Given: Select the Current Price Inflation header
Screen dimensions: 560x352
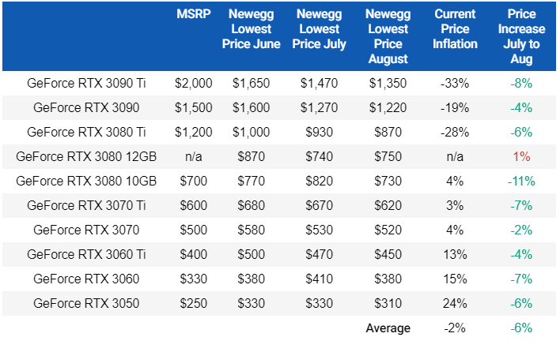Looking at the screenshot, I should [455, 28].
